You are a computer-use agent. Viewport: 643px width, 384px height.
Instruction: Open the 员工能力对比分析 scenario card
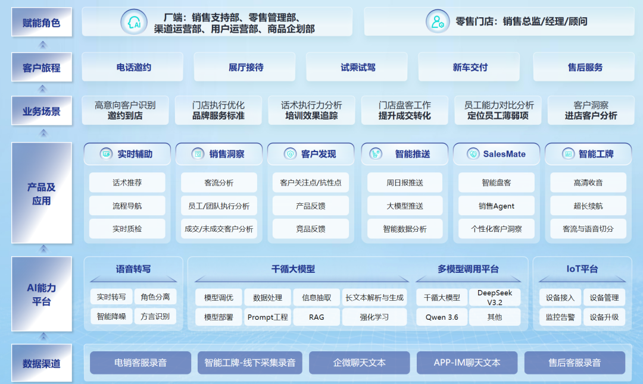[x=498, y=111]
